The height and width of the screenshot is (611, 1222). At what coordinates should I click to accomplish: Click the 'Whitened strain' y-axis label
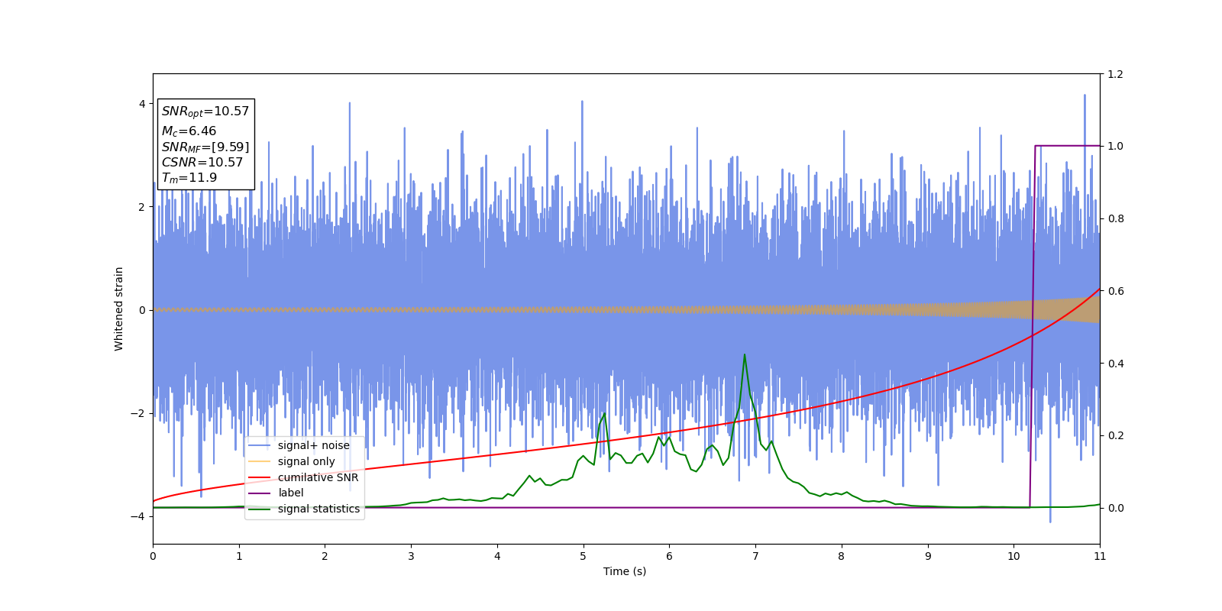coord(118,309)
